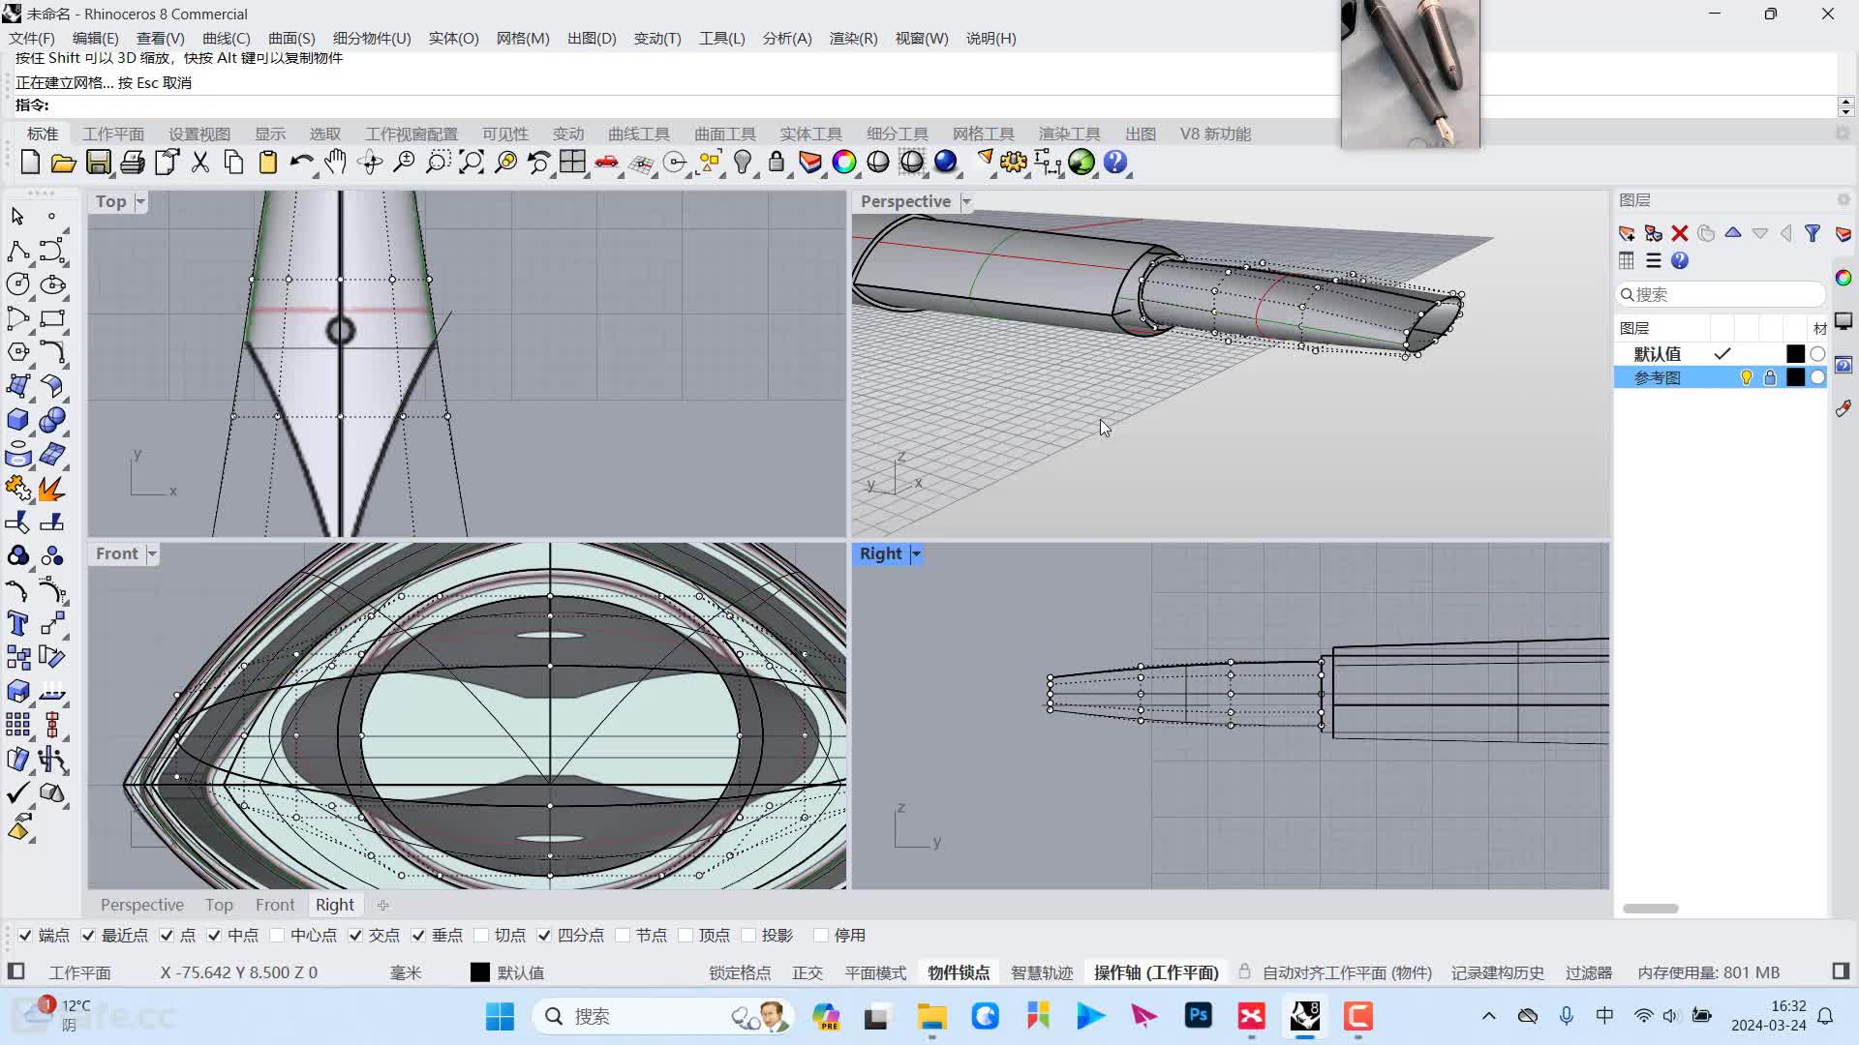
Task: Select the Right viewport tab at bottom
Action: point(335,905)
